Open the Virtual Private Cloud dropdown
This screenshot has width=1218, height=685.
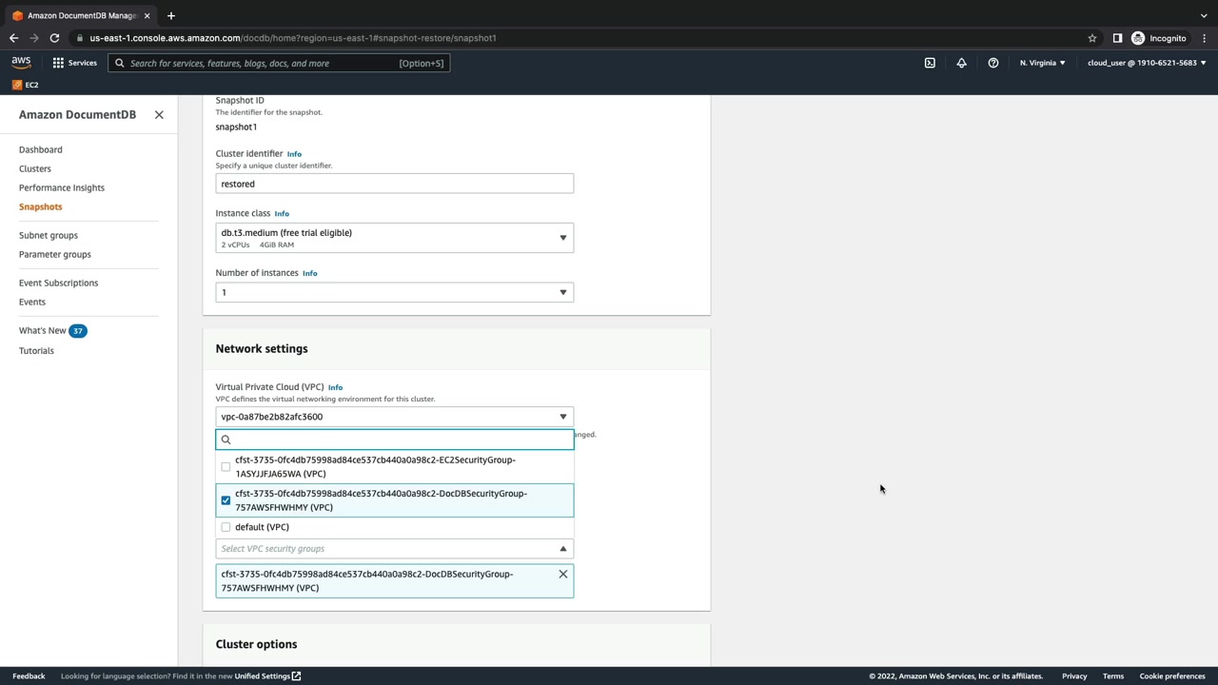click(394, 417)
